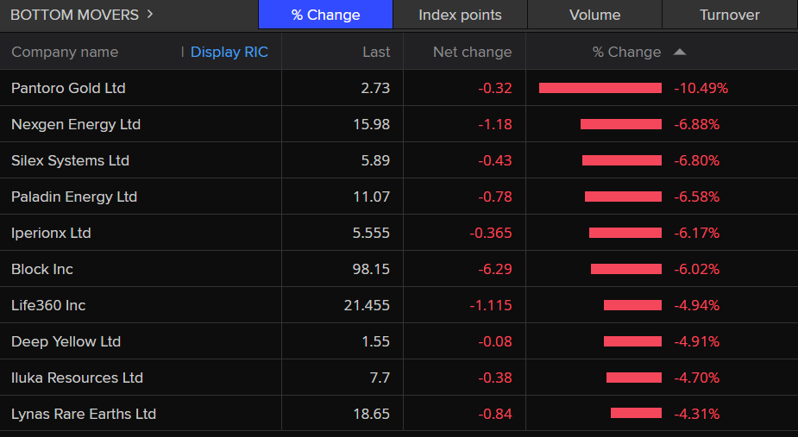Click Block Inc last price 98.15

(371, 269)
